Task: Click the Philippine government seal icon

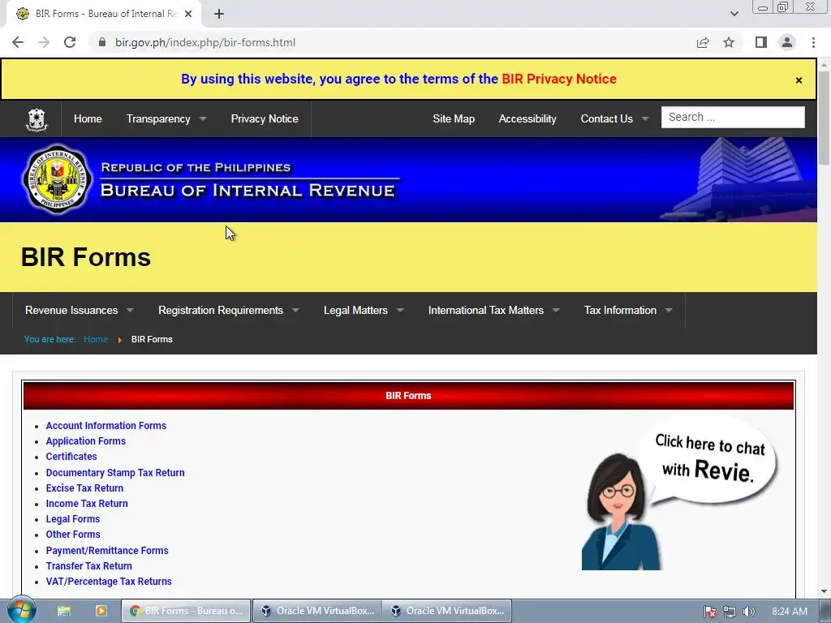Action: click(37, 119)
